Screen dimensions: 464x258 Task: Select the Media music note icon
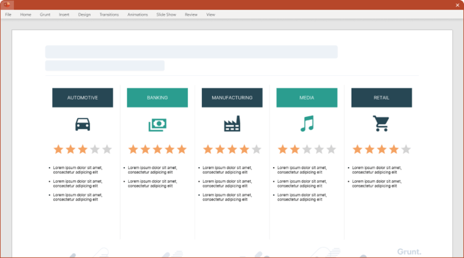tap(307, 124)
